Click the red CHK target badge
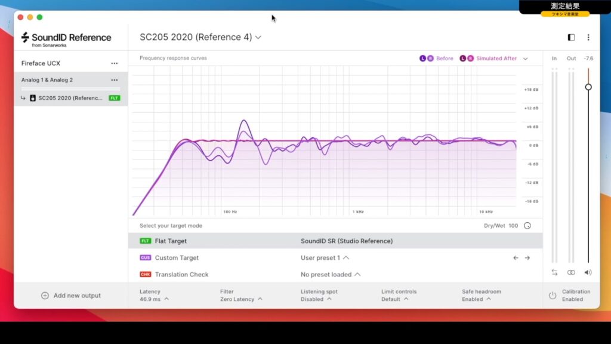 click(x=146, y=275)
